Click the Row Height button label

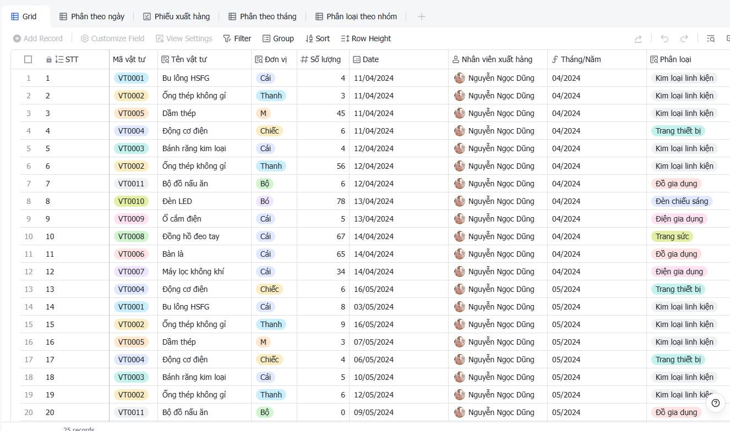point(372,38)
